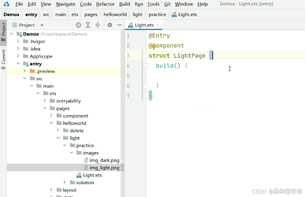The image size is (305, 197).
Task: Open the Run menu
Action: 138,4
